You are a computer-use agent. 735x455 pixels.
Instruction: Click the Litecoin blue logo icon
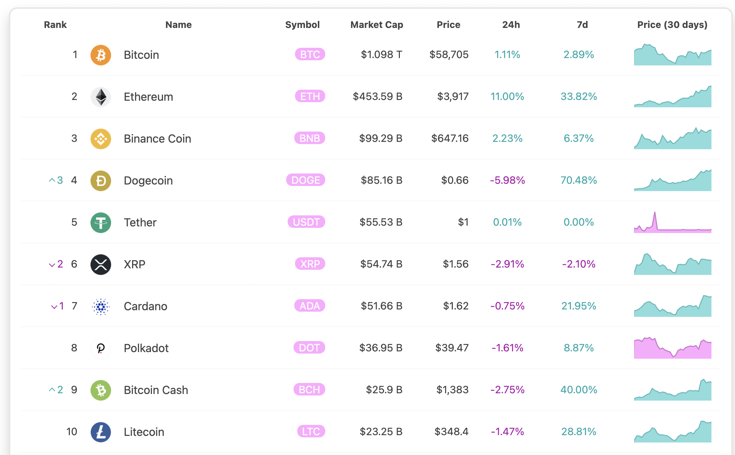[101, 432]
